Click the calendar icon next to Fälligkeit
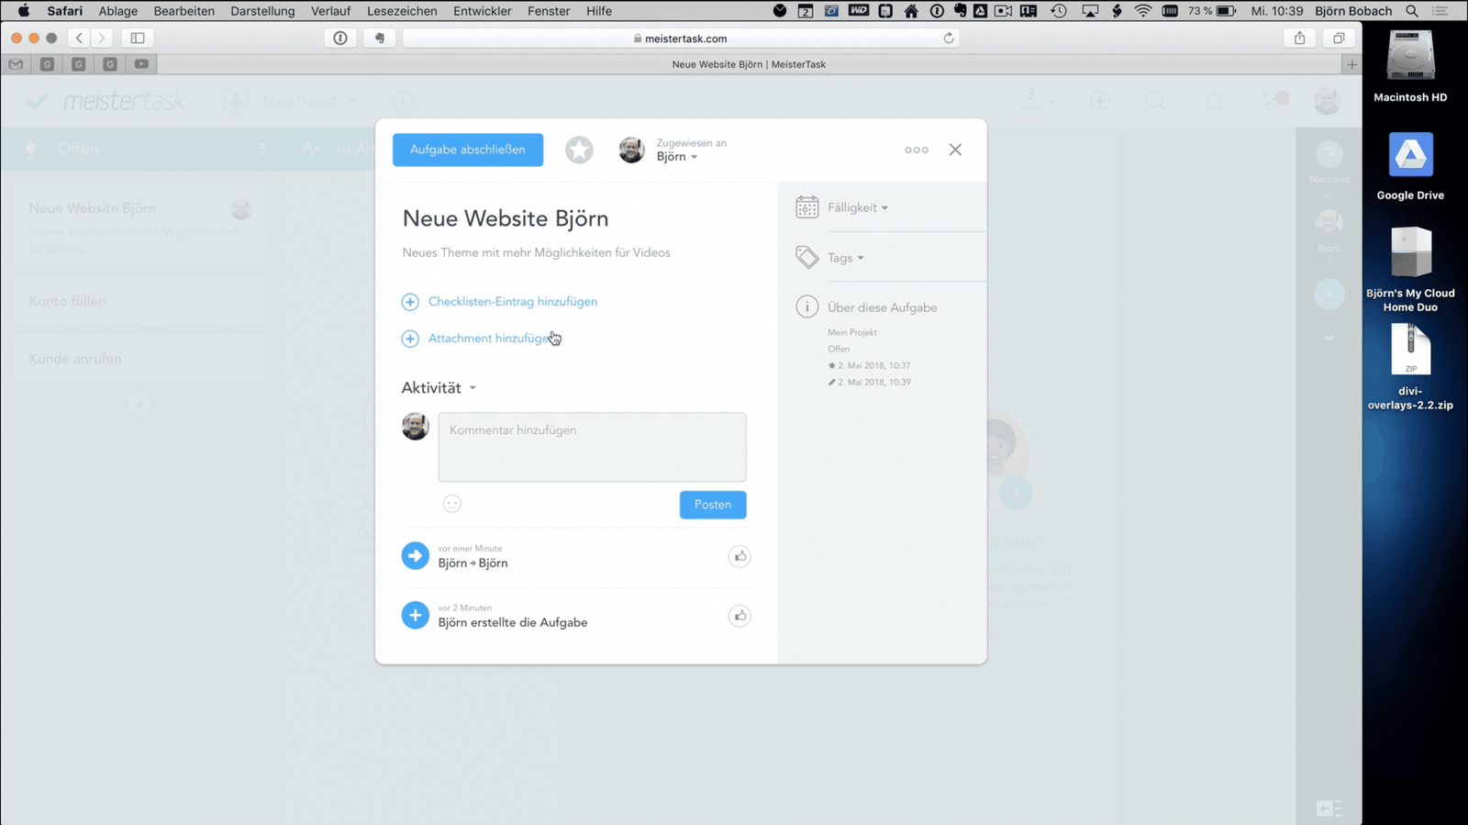The image size is (1468, 825). click(x=807, y=207)
